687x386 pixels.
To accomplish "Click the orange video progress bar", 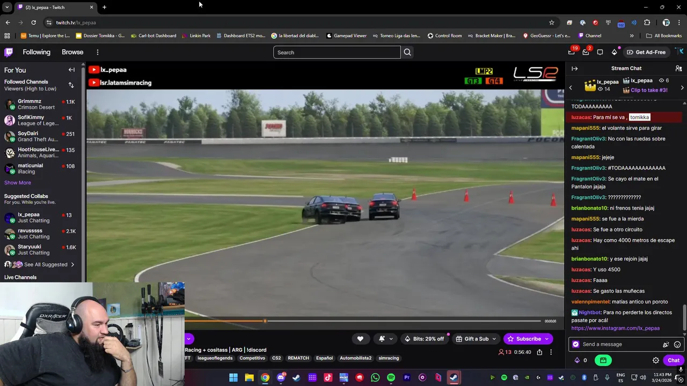I will click(x=224, y=321).
